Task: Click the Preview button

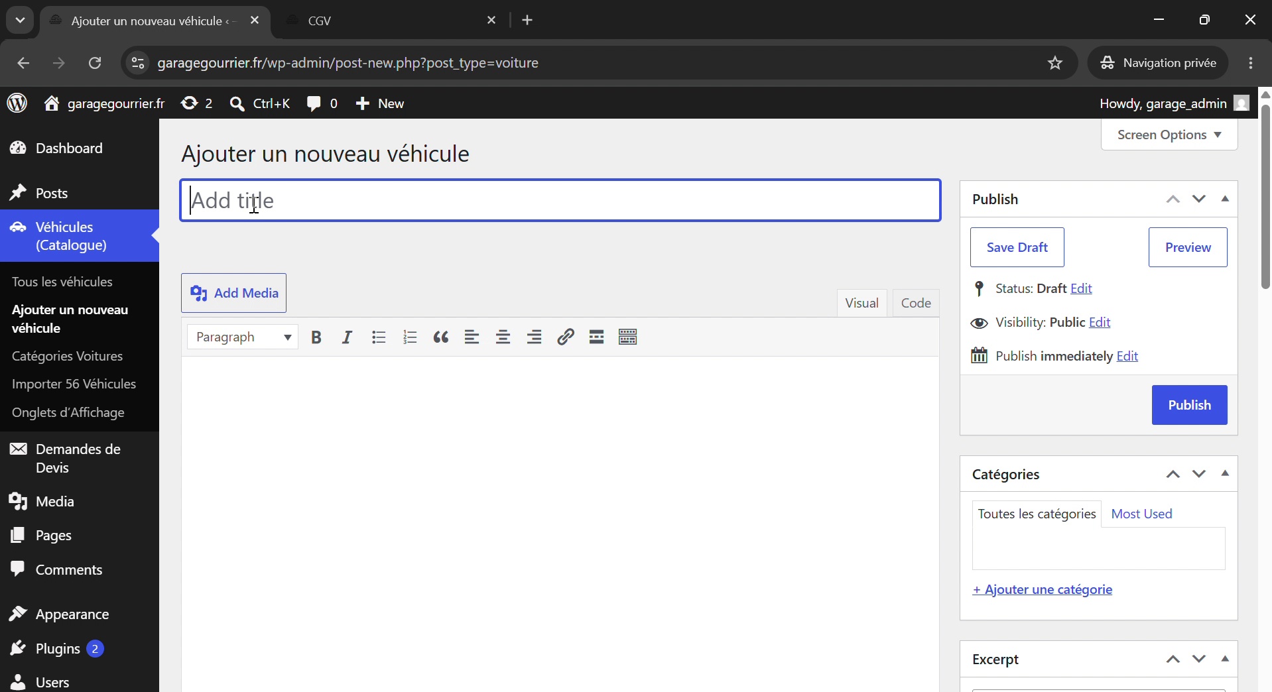Action: 1188,247
